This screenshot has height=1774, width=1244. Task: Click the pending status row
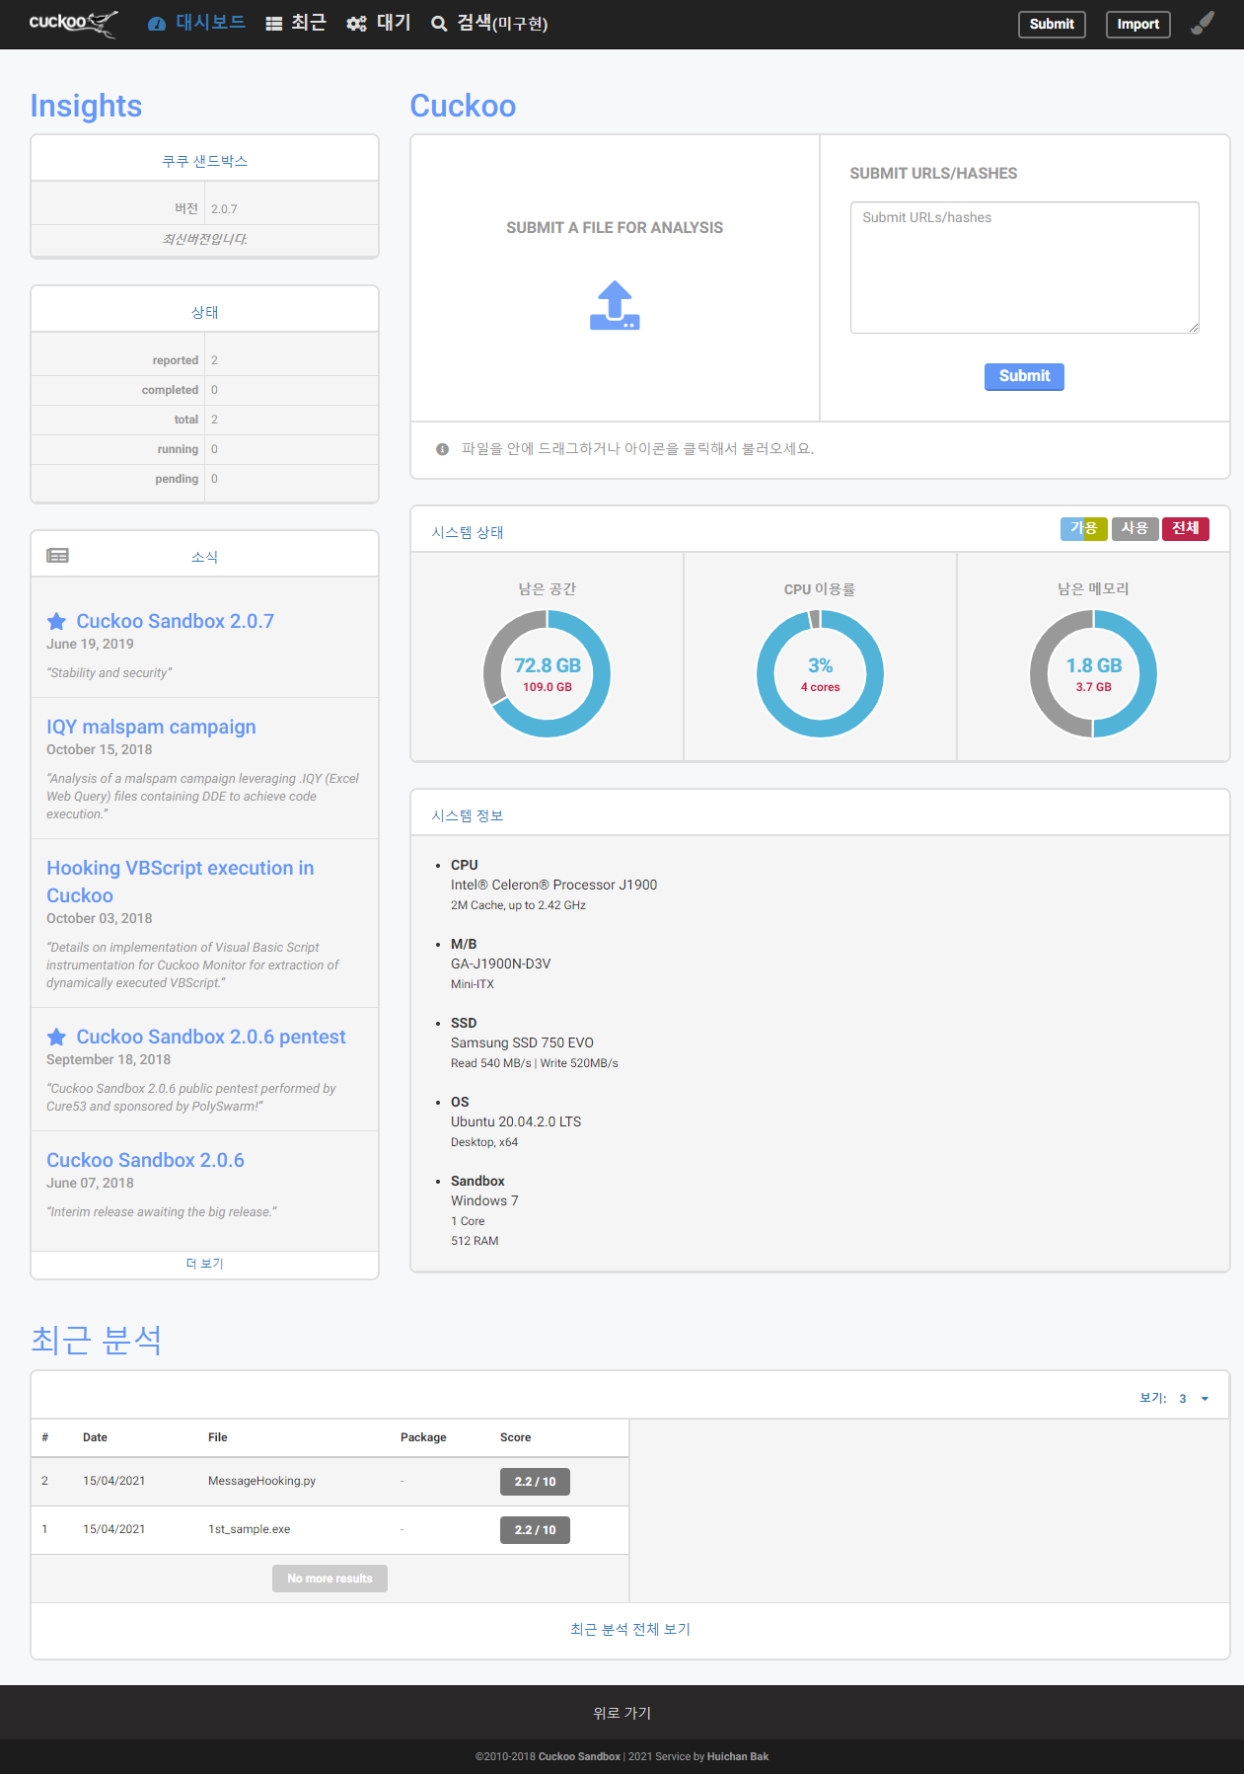pyautogui.click(x=205, y=479)
